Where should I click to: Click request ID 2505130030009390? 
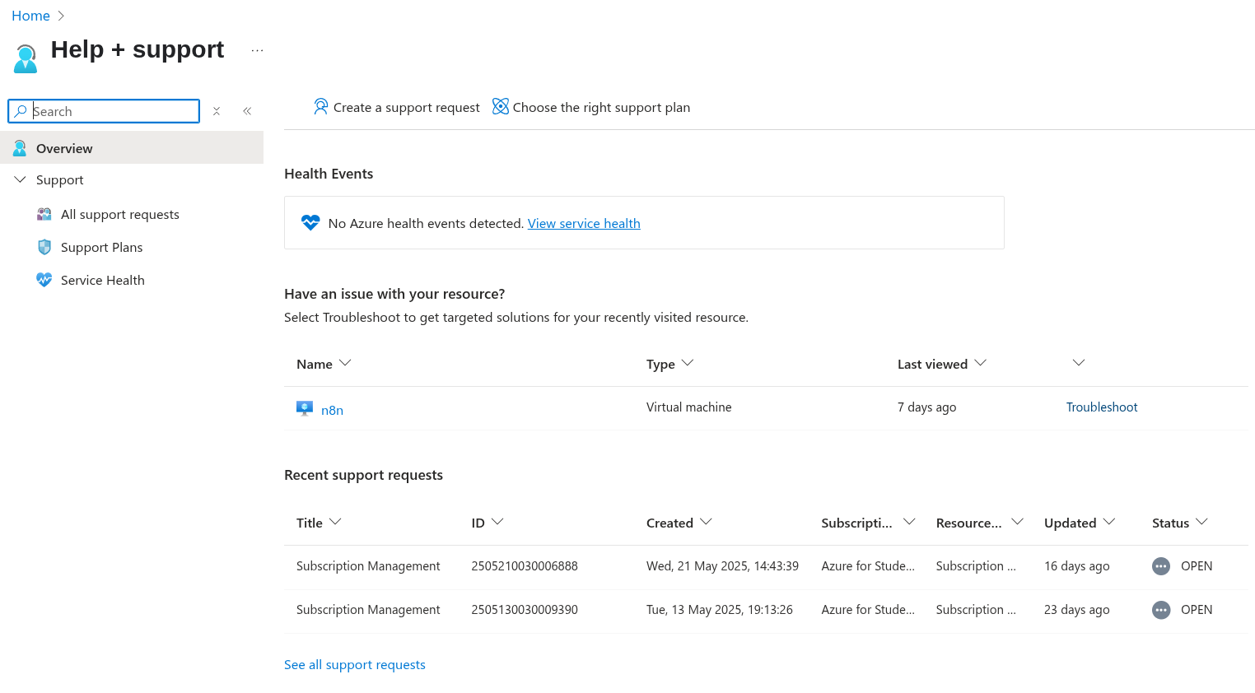(525, 610)
